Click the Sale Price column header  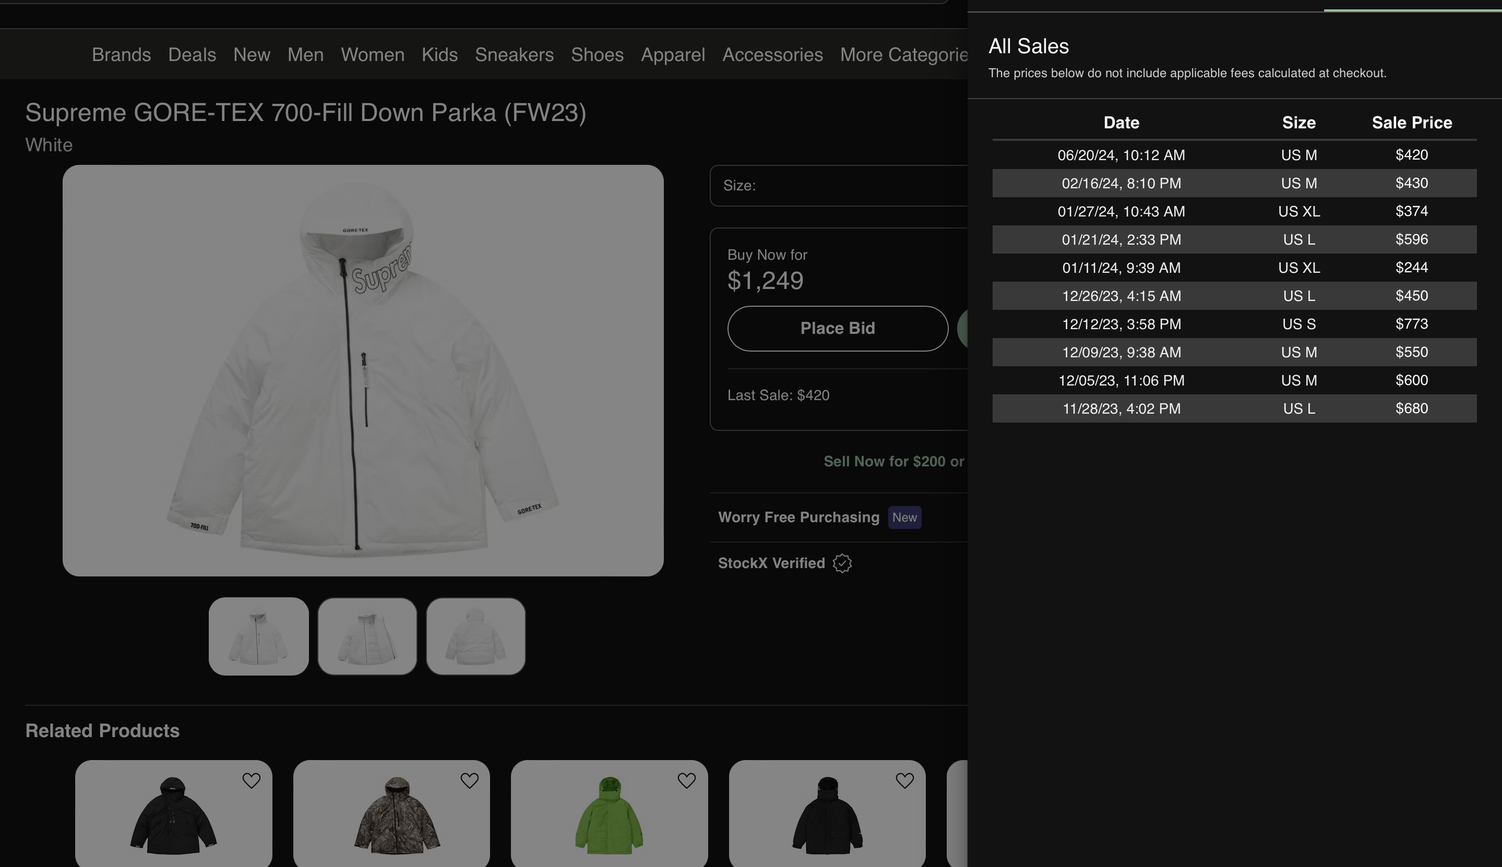click(1412, 123)
